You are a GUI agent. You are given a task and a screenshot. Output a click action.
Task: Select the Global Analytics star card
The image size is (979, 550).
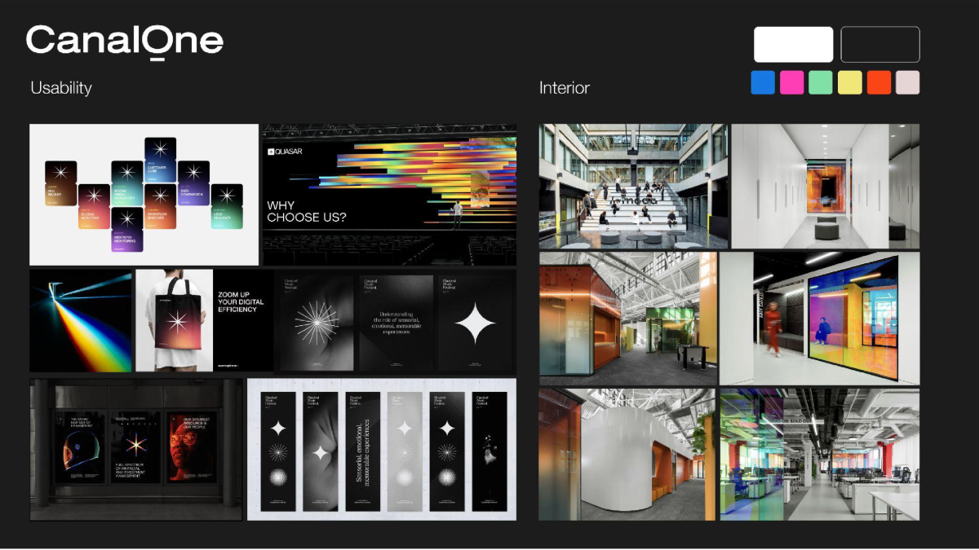click(94, 206)
